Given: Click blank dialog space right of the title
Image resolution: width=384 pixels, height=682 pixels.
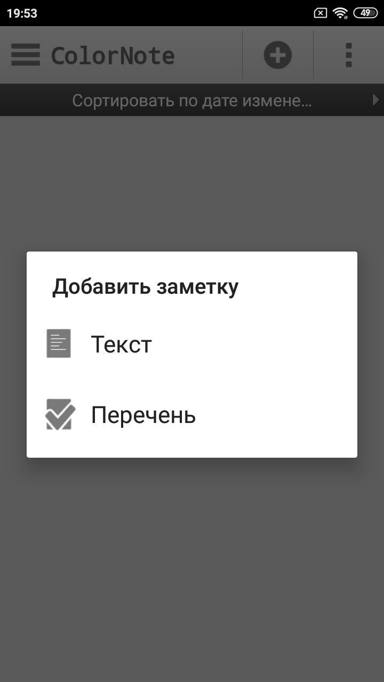Looking at the screenshot, I should pos(299,287).
